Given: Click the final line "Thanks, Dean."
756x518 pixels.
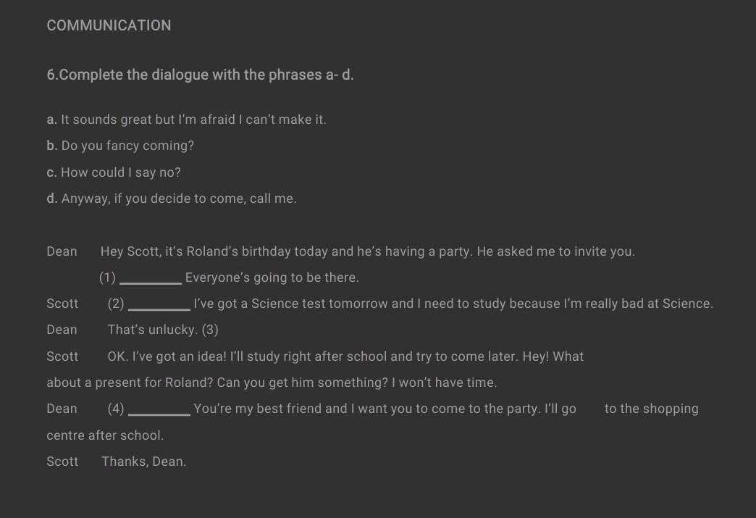Looking at the screenshot, I should point(143,461).
